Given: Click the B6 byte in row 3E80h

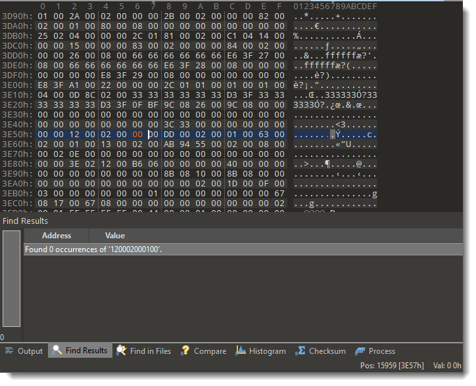Looking at the screenshot, I should [x=137, y=163].
